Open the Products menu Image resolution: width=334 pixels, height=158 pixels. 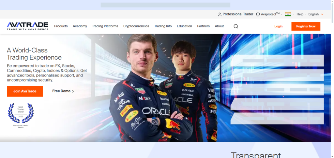tap(61, 26)
